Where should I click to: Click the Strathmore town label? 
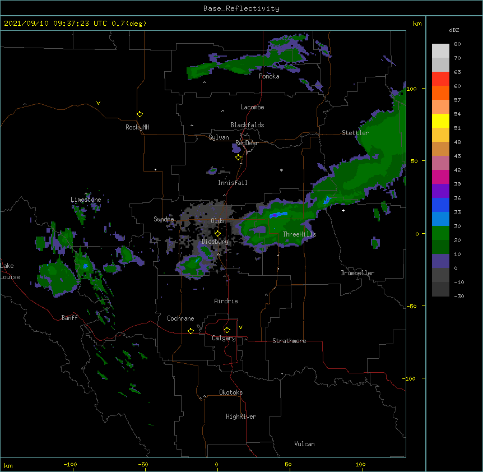pos(289,341)
